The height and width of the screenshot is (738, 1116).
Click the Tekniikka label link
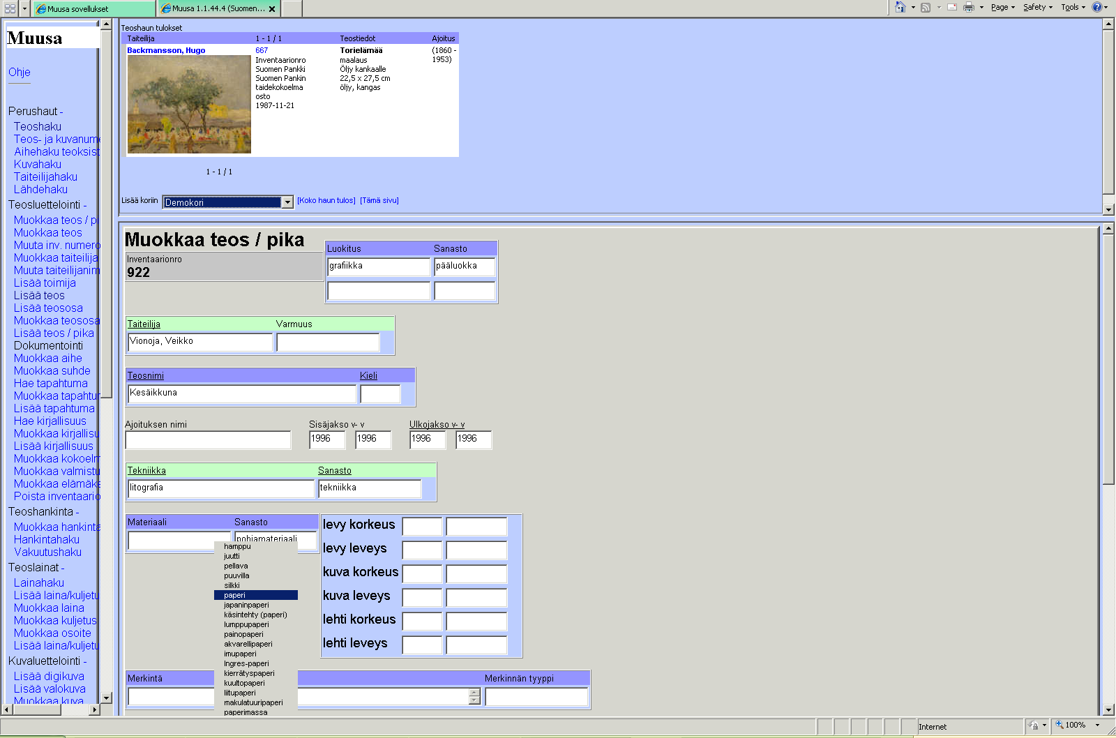(x=146, y=470)
